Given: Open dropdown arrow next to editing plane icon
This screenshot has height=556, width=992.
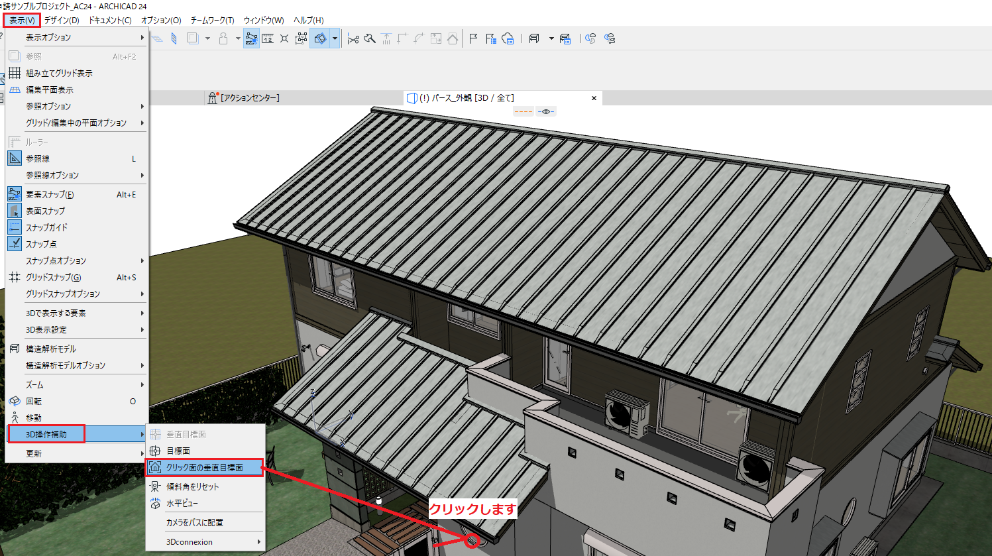Looking at the screenshot, I should tap(335, 38).
